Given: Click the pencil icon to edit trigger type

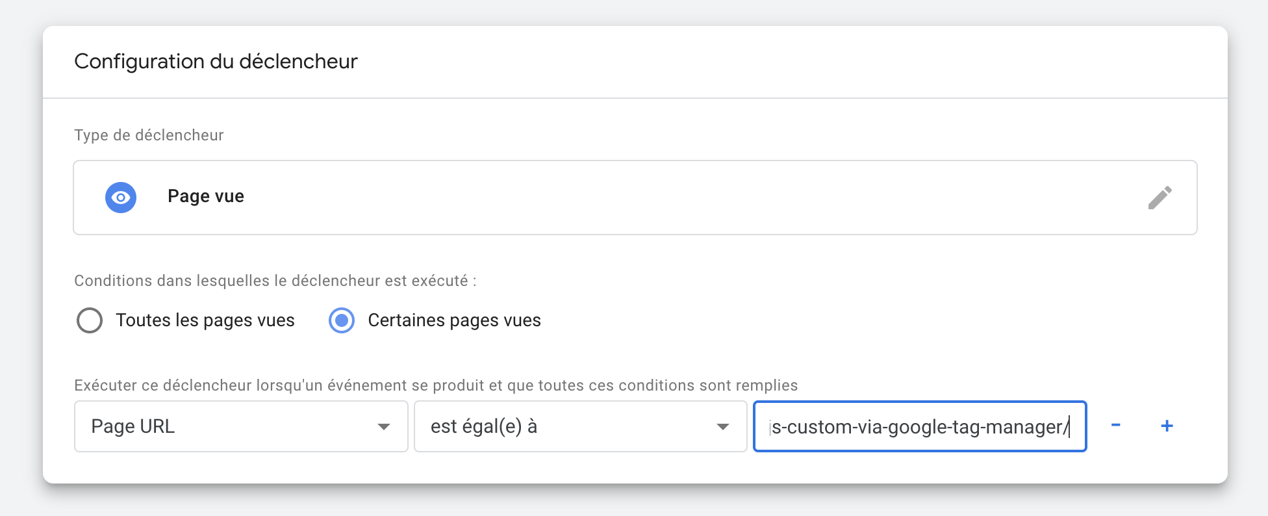Looking at the screenshot, I should (1160, 198).
